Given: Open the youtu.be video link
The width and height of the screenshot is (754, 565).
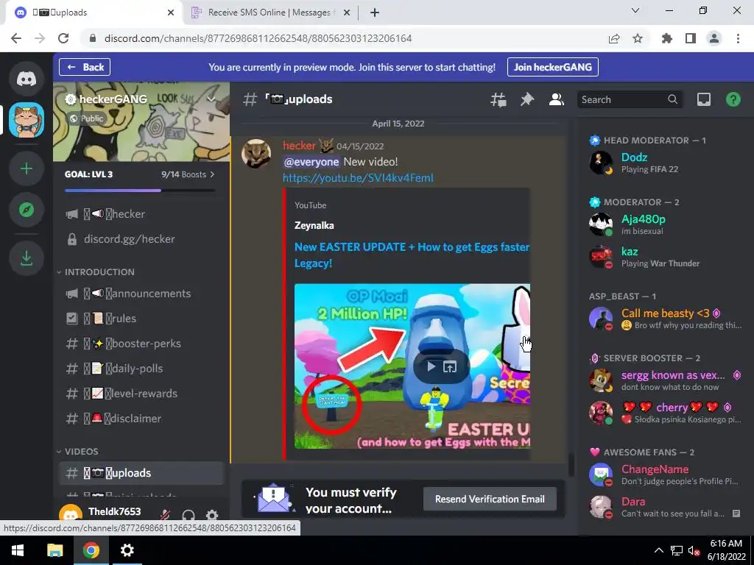Looking at the screenshot, I should 358,178.
